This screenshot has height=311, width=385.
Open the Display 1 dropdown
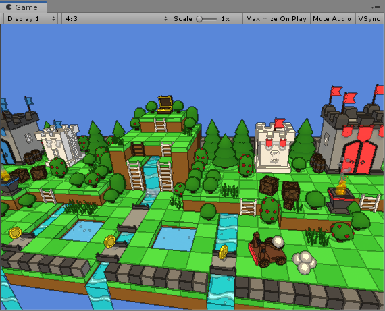tap(31, 19)
